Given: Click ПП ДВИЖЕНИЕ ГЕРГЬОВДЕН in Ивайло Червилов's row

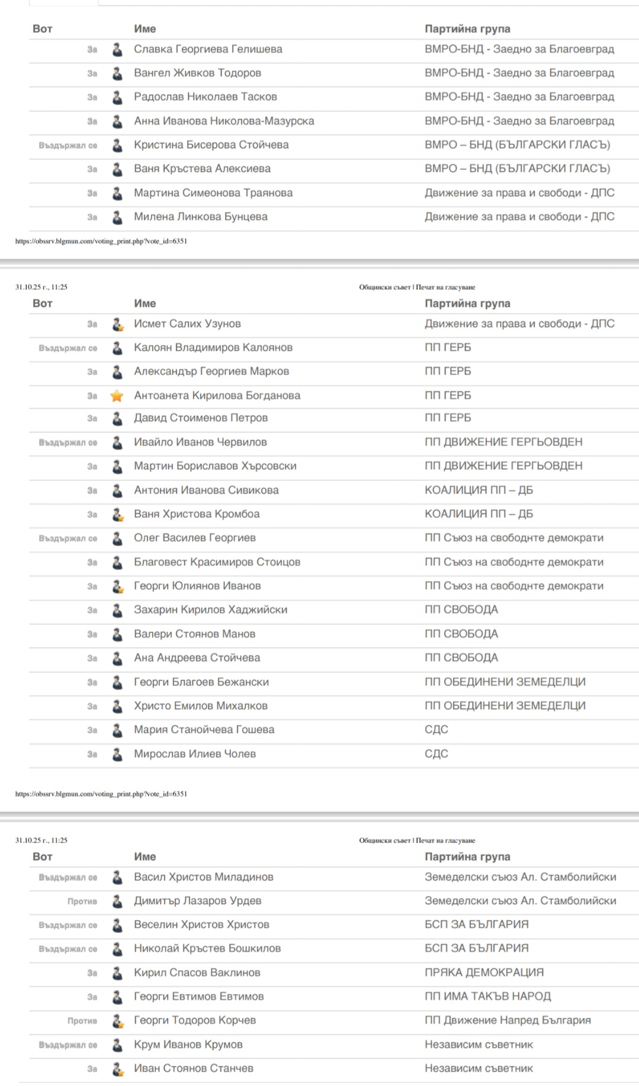Looking at the screenshot, I should point(503,442).
